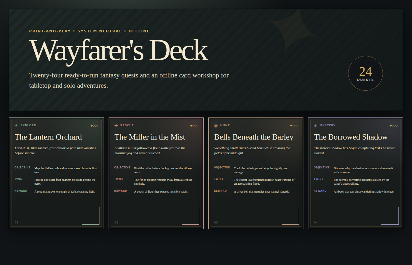412x265 pixels.
Task: Click 'The baker's shadow has begun' description
Action: tap(354, 150)
